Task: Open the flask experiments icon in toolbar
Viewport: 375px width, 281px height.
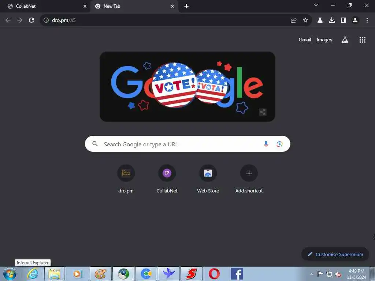Action: point(320,20)
